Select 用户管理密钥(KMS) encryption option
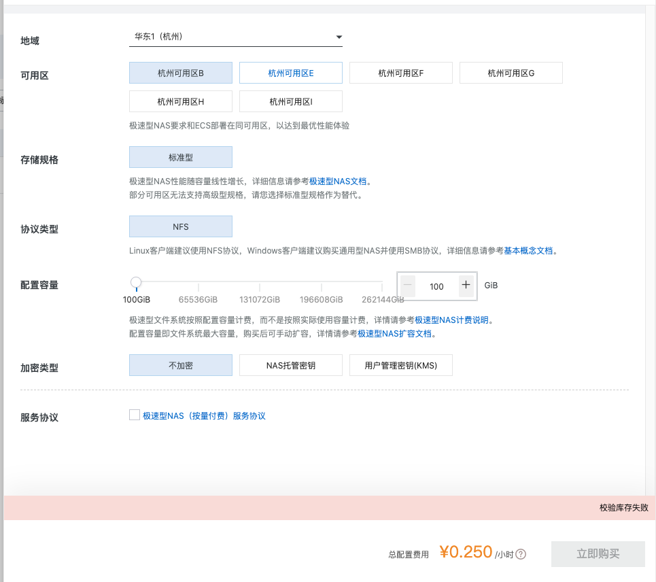 pos(401,365)
